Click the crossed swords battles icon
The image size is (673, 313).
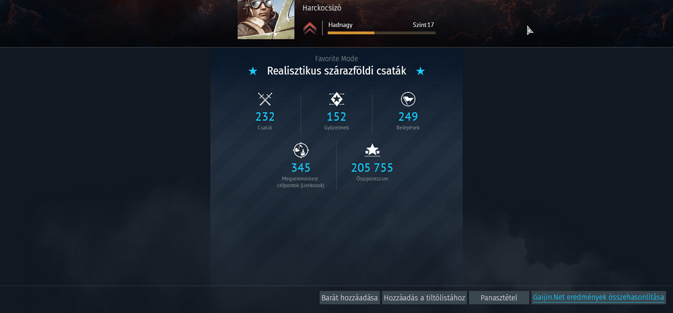[265, 99]
